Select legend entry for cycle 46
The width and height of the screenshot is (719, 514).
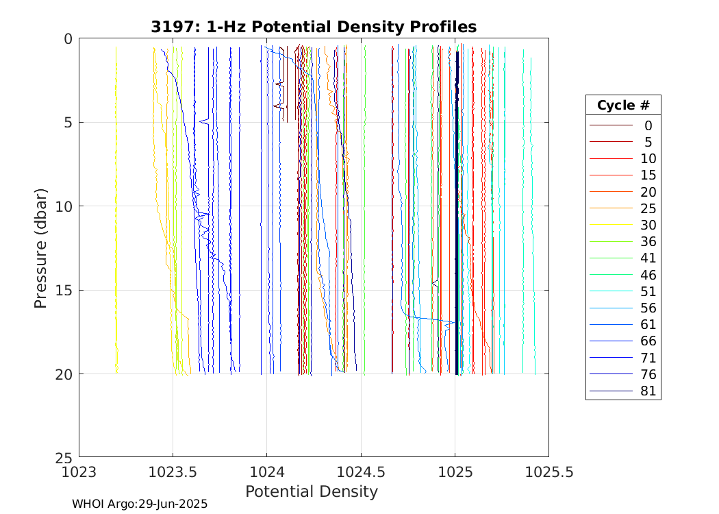coord(623,275)
